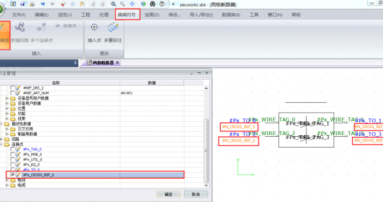Viewport: 383px width, 202px height.
Task: Open the 编辑符号 ribbon tab
Action: (x=127, y=15)
